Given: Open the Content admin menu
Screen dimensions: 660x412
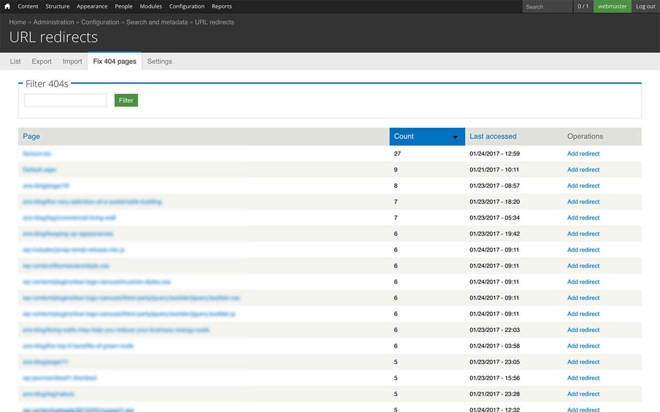Looking at the screenshot, I should tap(28, 6).
